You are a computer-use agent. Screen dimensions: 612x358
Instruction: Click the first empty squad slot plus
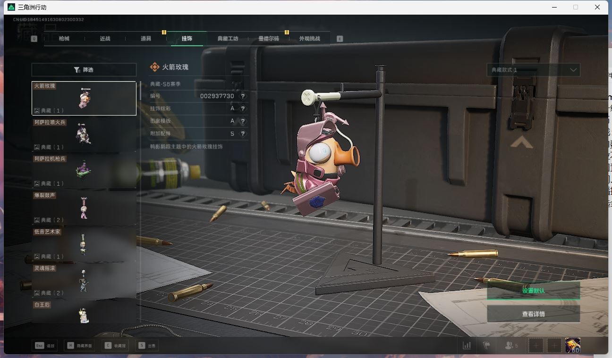click(536, 346)
